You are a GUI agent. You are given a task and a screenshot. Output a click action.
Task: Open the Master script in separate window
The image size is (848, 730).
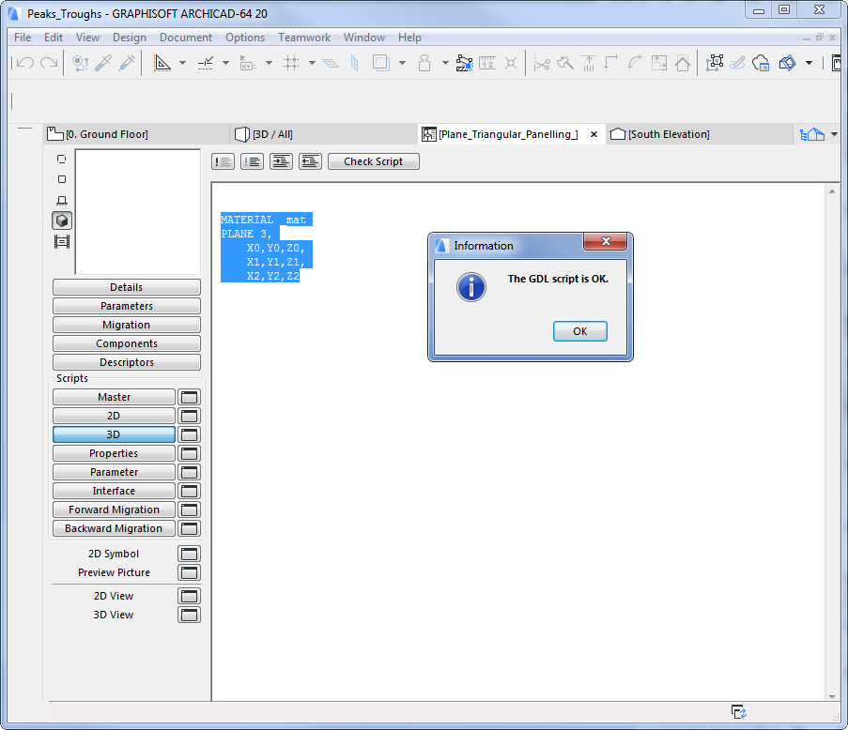(190, 397)
